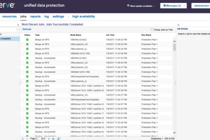Click status icon for 11:07:03 PM job

27,58
